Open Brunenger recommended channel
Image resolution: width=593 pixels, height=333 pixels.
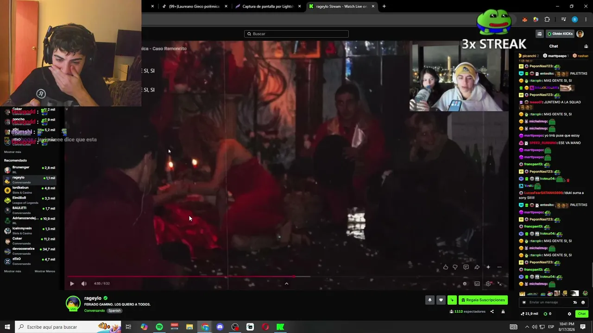pos(30,170)
